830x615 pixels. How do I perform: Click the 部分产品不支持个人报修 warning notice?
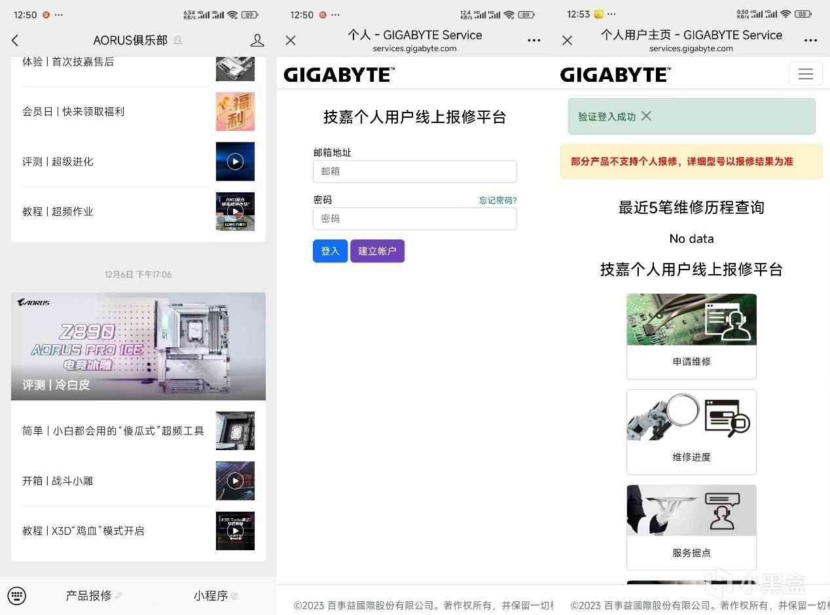pos(691,162)
